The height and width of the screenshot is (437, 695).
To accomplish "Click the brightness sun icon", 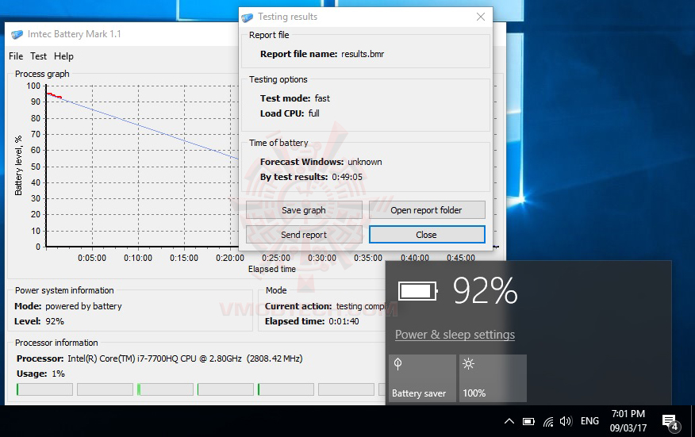I will (469, 364).
